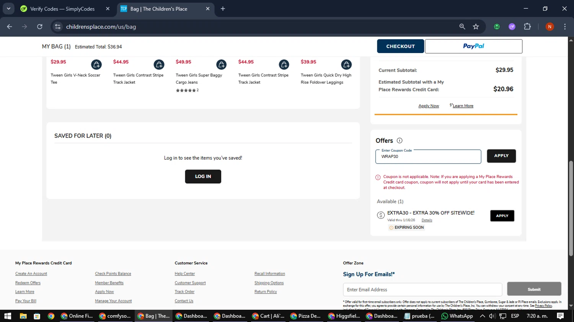Screen dimensions: 574x322
Task: Switch to Higgsfiel... taskbar window
Action: tap(344, 316)
